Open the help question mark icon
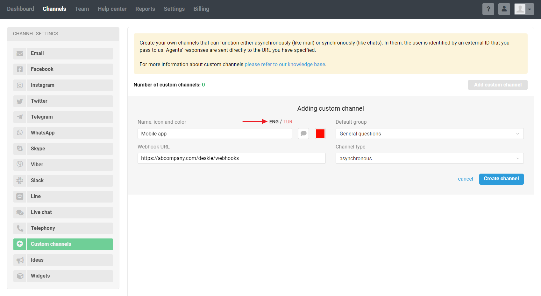Viewport: 541px width, 296px height. [x=488, y=9]
